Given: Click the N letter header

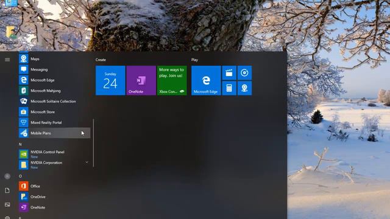Looking at the screenshot, I should click(20, 144).
